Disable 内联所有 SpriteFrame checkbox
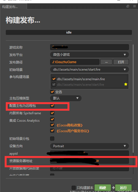This screenshot has height=192, width=138. click(52, 113)
